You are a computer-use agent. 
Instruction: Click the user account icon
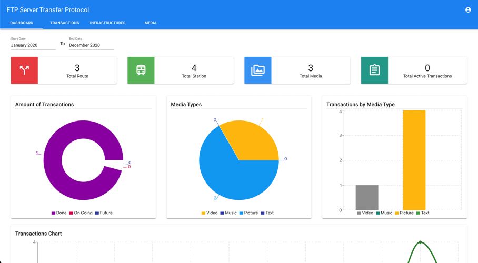467,10
